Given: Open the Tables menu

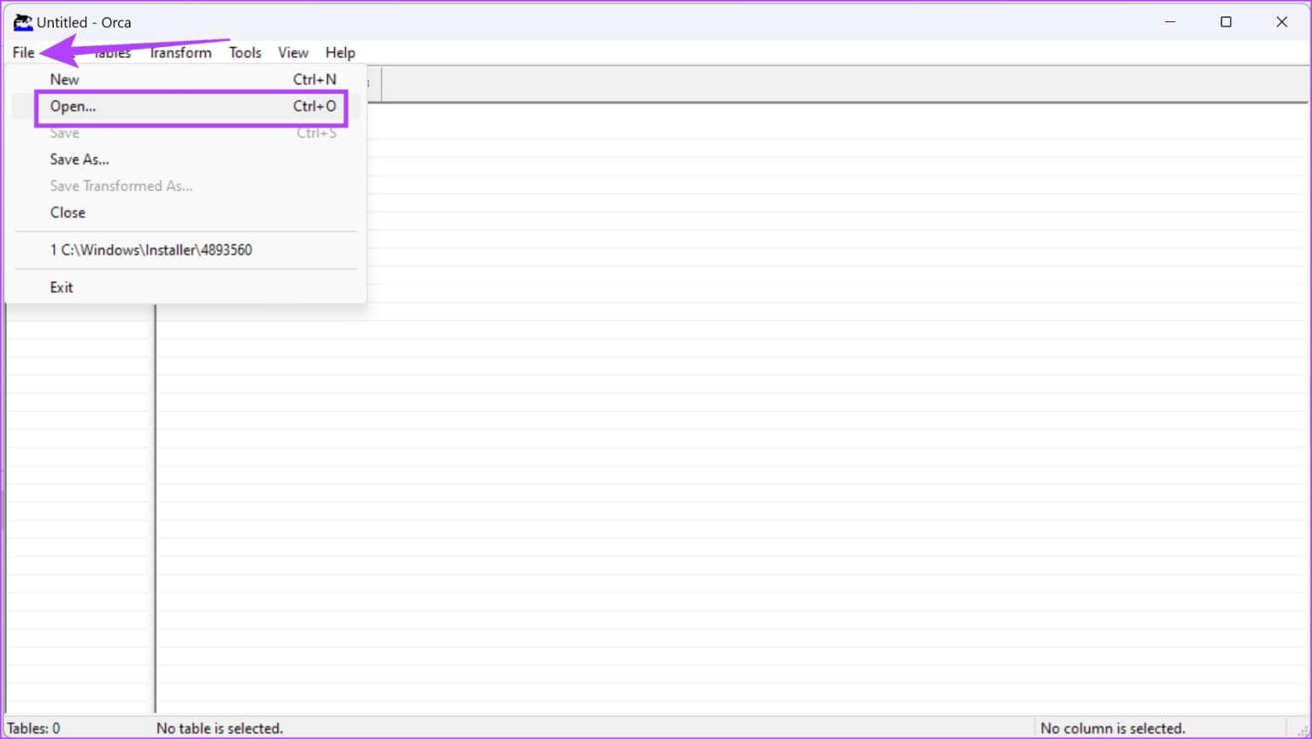Looking at the screenshot, I should tap(113, 52).
